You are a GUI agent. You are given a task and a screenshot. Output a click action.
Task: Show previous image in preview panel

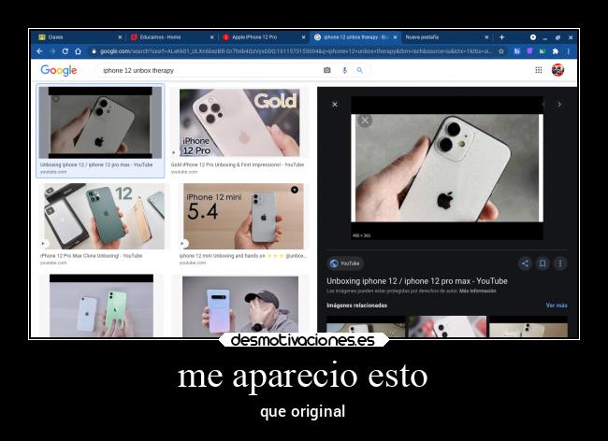[x=543, y=104]
